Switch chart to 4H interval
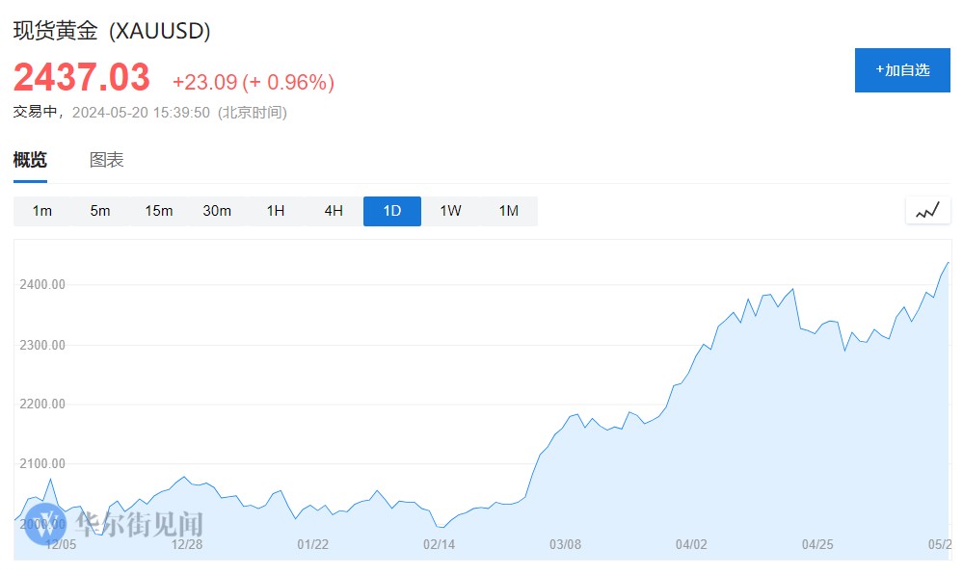Viewport: 963px width, 575px height. pos(334,211)
